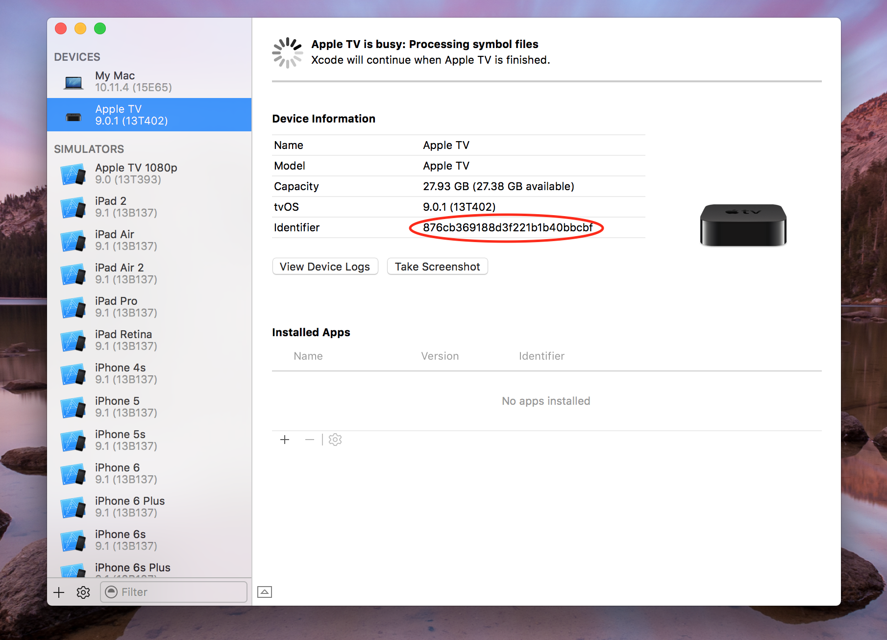The height and width of the screenshot is (640, 887).
Task: Click the iPad Air 2 simulator icon
Action: pyautogui.click(x=74, y=274)
